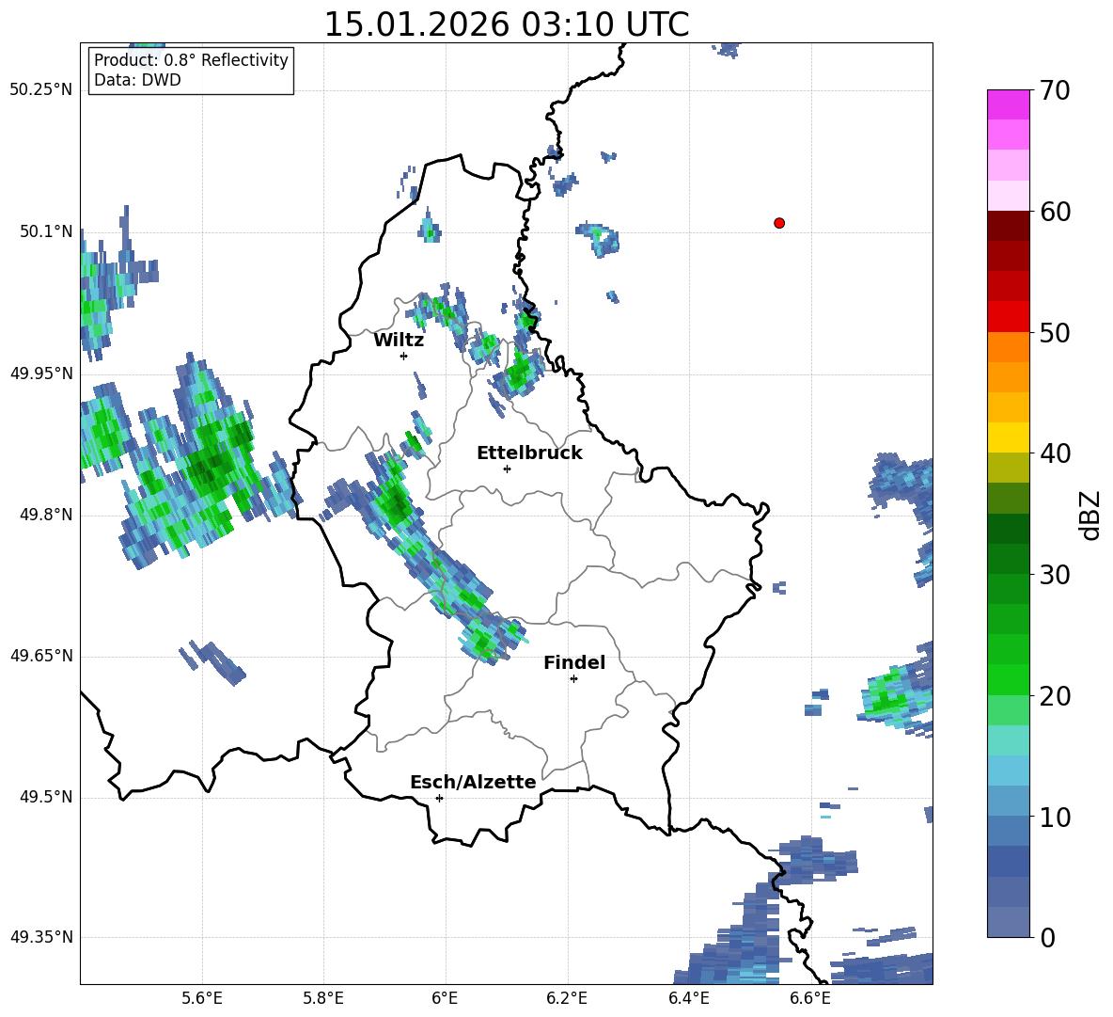Viewport: 1113px width, 1017px height.
Task: Select the Wiltz city label
Action: coord(399,341)
